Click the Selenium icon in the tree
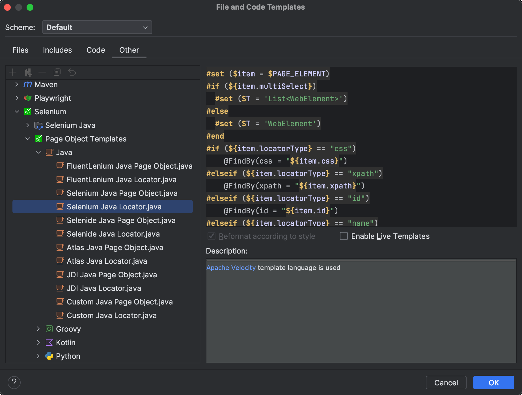This screenshot has height=395, width=522. point(27,111)
